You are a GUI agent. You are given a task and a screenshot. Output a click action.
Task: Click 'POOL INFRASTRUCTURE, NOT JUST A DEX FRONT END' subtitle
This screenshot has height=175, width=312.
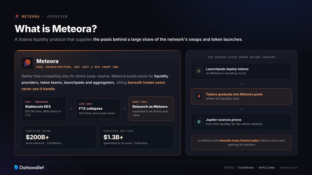[77, 67]
